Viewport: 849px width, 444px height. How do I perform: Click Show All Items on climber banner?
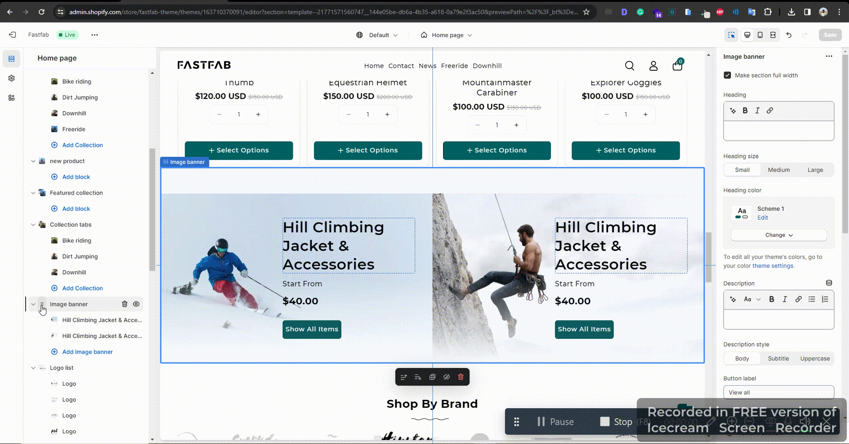584,329
